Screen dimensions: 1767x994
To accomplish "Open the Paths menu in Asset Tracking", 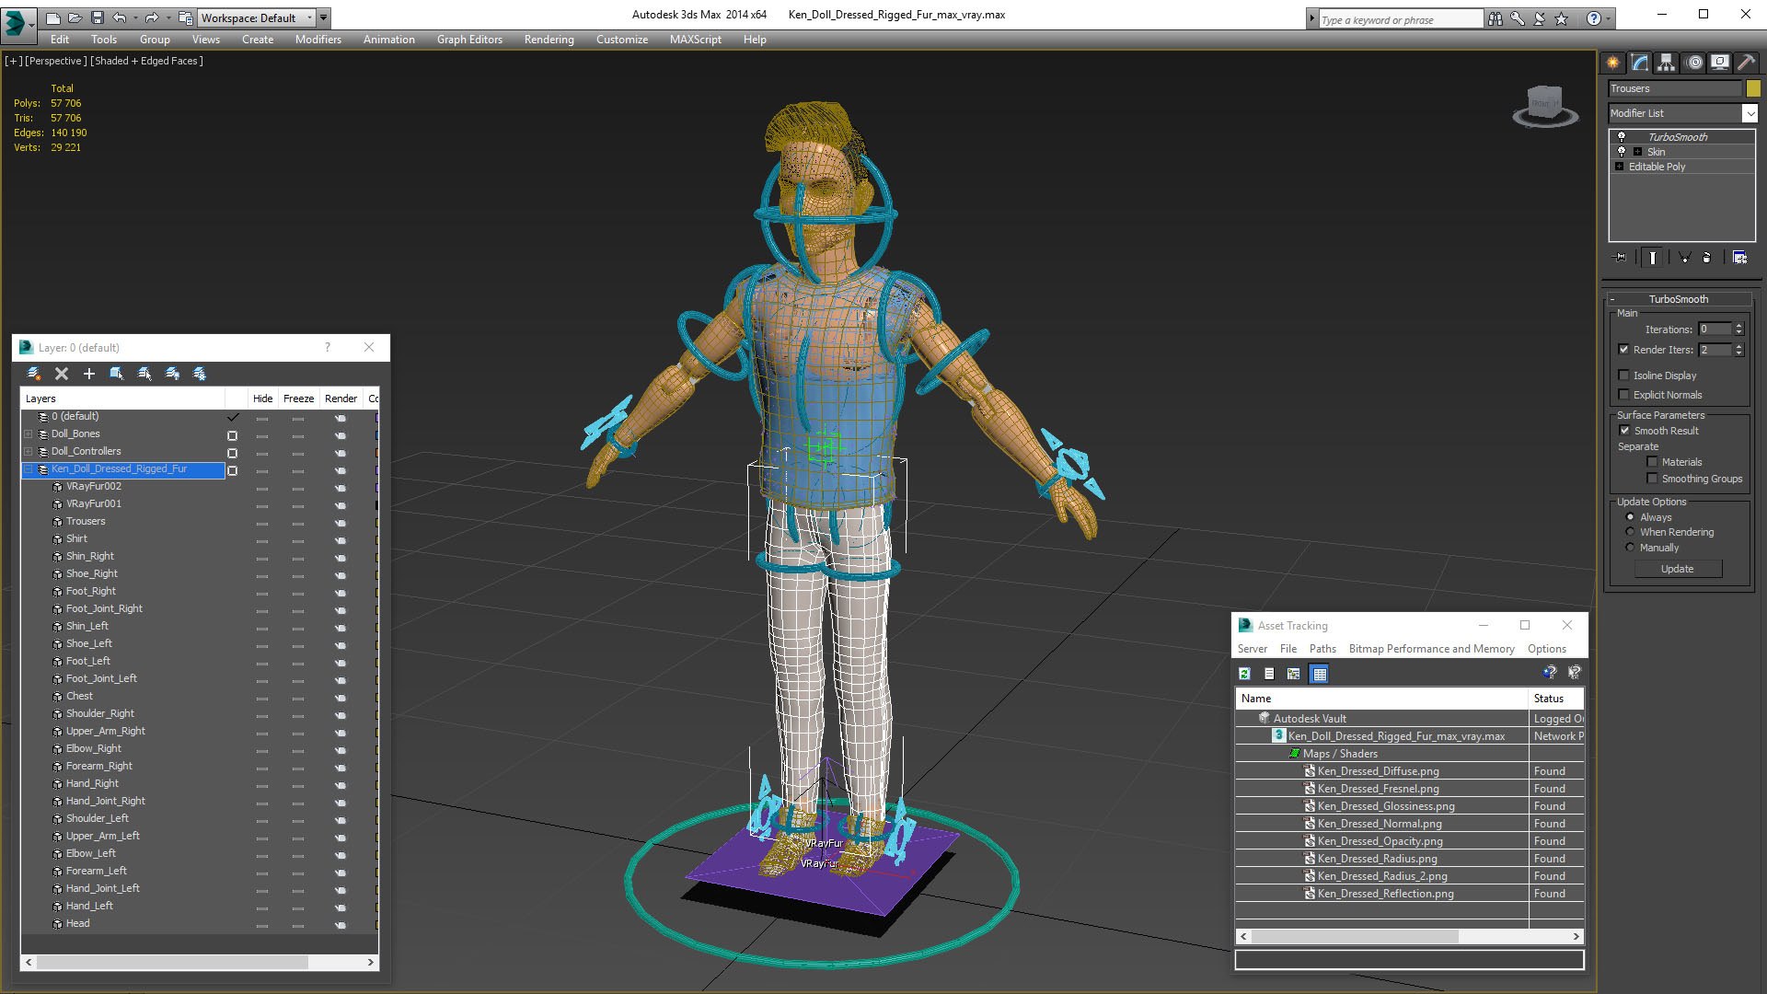I will tap(1322, 649).
